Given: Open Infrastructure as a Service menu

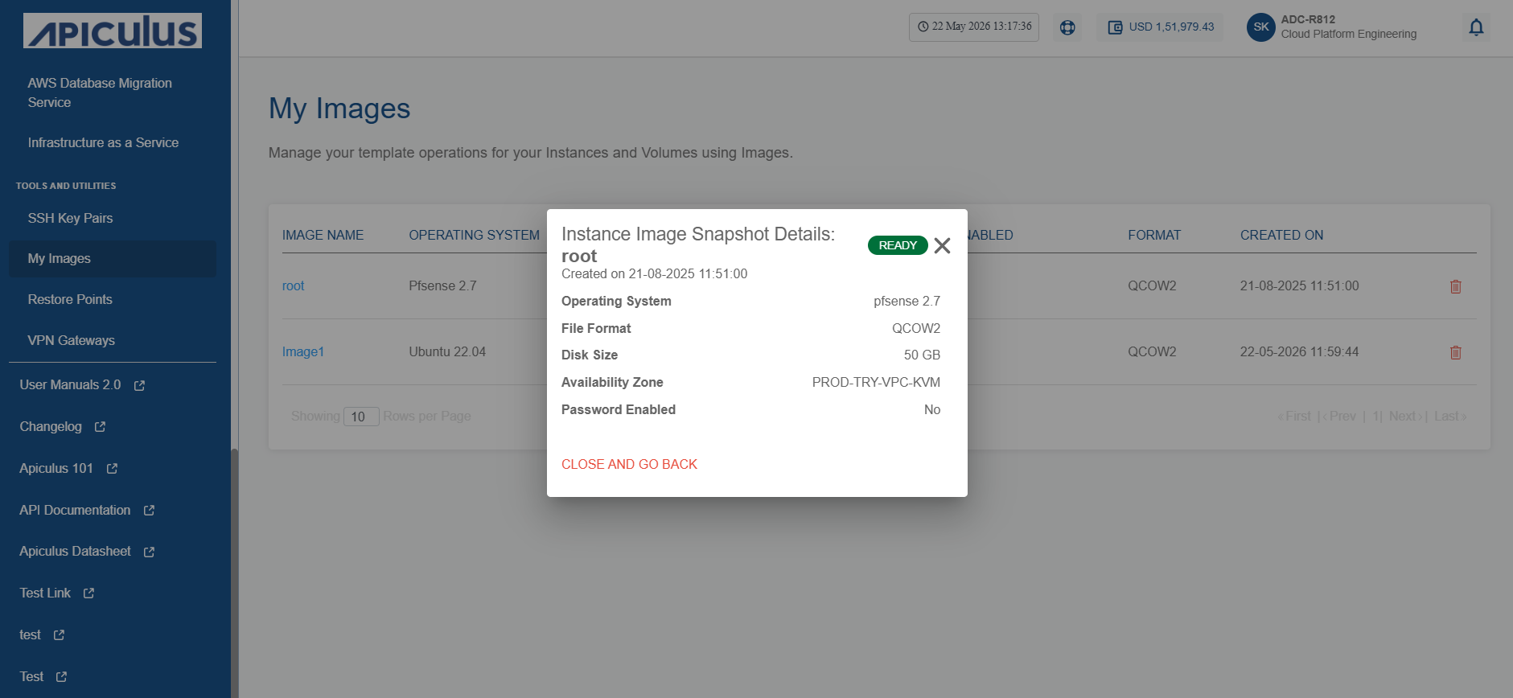Looking at the screenshot, I should (x=103, y=142).
